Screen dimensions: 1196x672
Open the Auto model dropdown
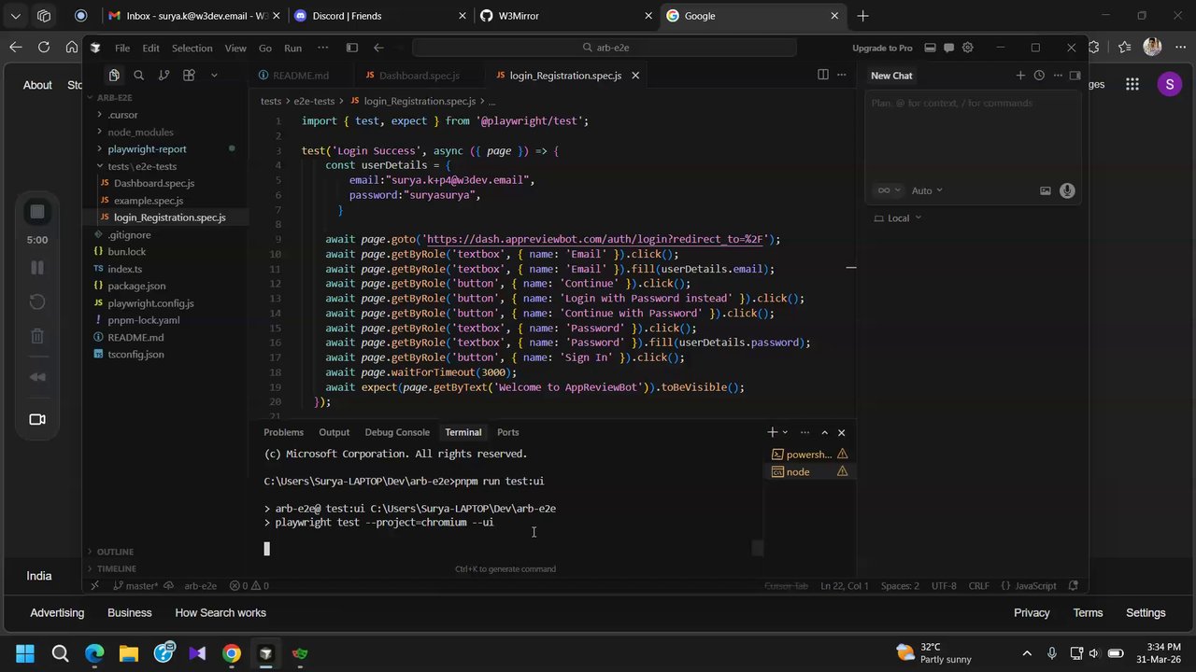[926, 190]
